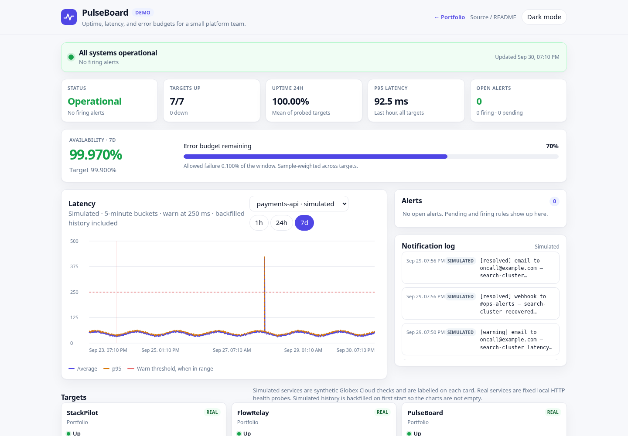Screen dimensions: 628x436
Task: Open the PulseBoard target card title
Action: coord(425,413)
